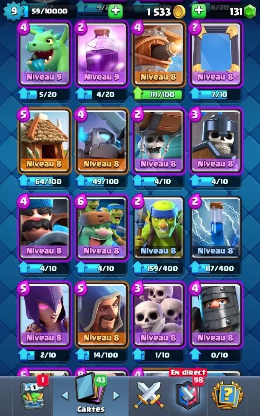Click the 59/10000 experience bar
This screenshot has width=260, height=416.
50,11
